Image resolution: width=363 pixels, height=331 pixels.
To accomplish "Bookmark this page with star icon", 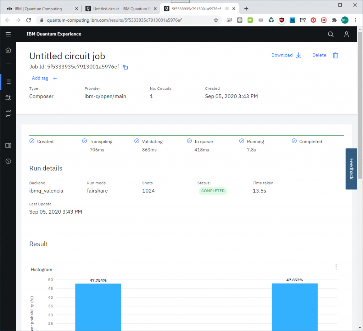I will click(216, 20).
